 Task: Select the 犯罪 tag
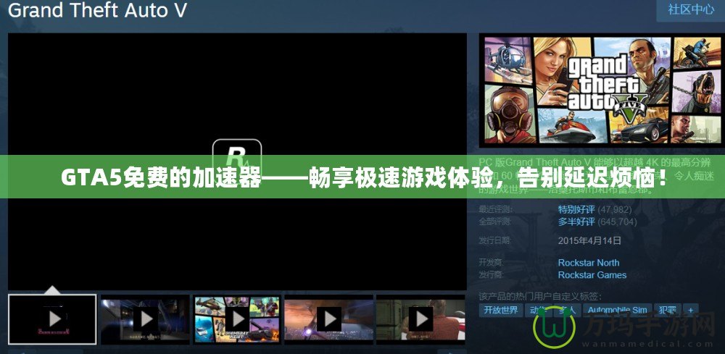[x=667, y=310]
